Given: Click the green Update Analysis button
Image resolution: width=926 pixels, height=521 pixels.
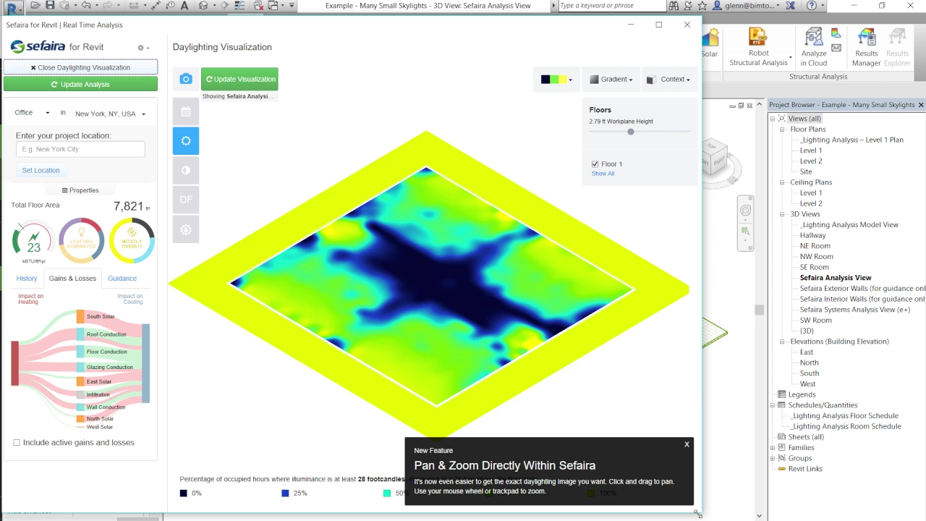Looking at the screenshot, I should [80, 85].
